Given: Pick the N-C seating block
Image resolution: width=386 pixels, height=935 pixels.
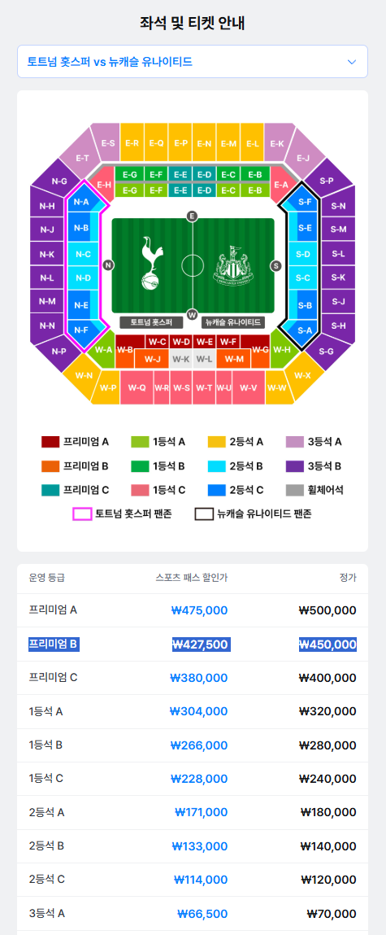Looking at the screenshot, I should click(83, 254).
